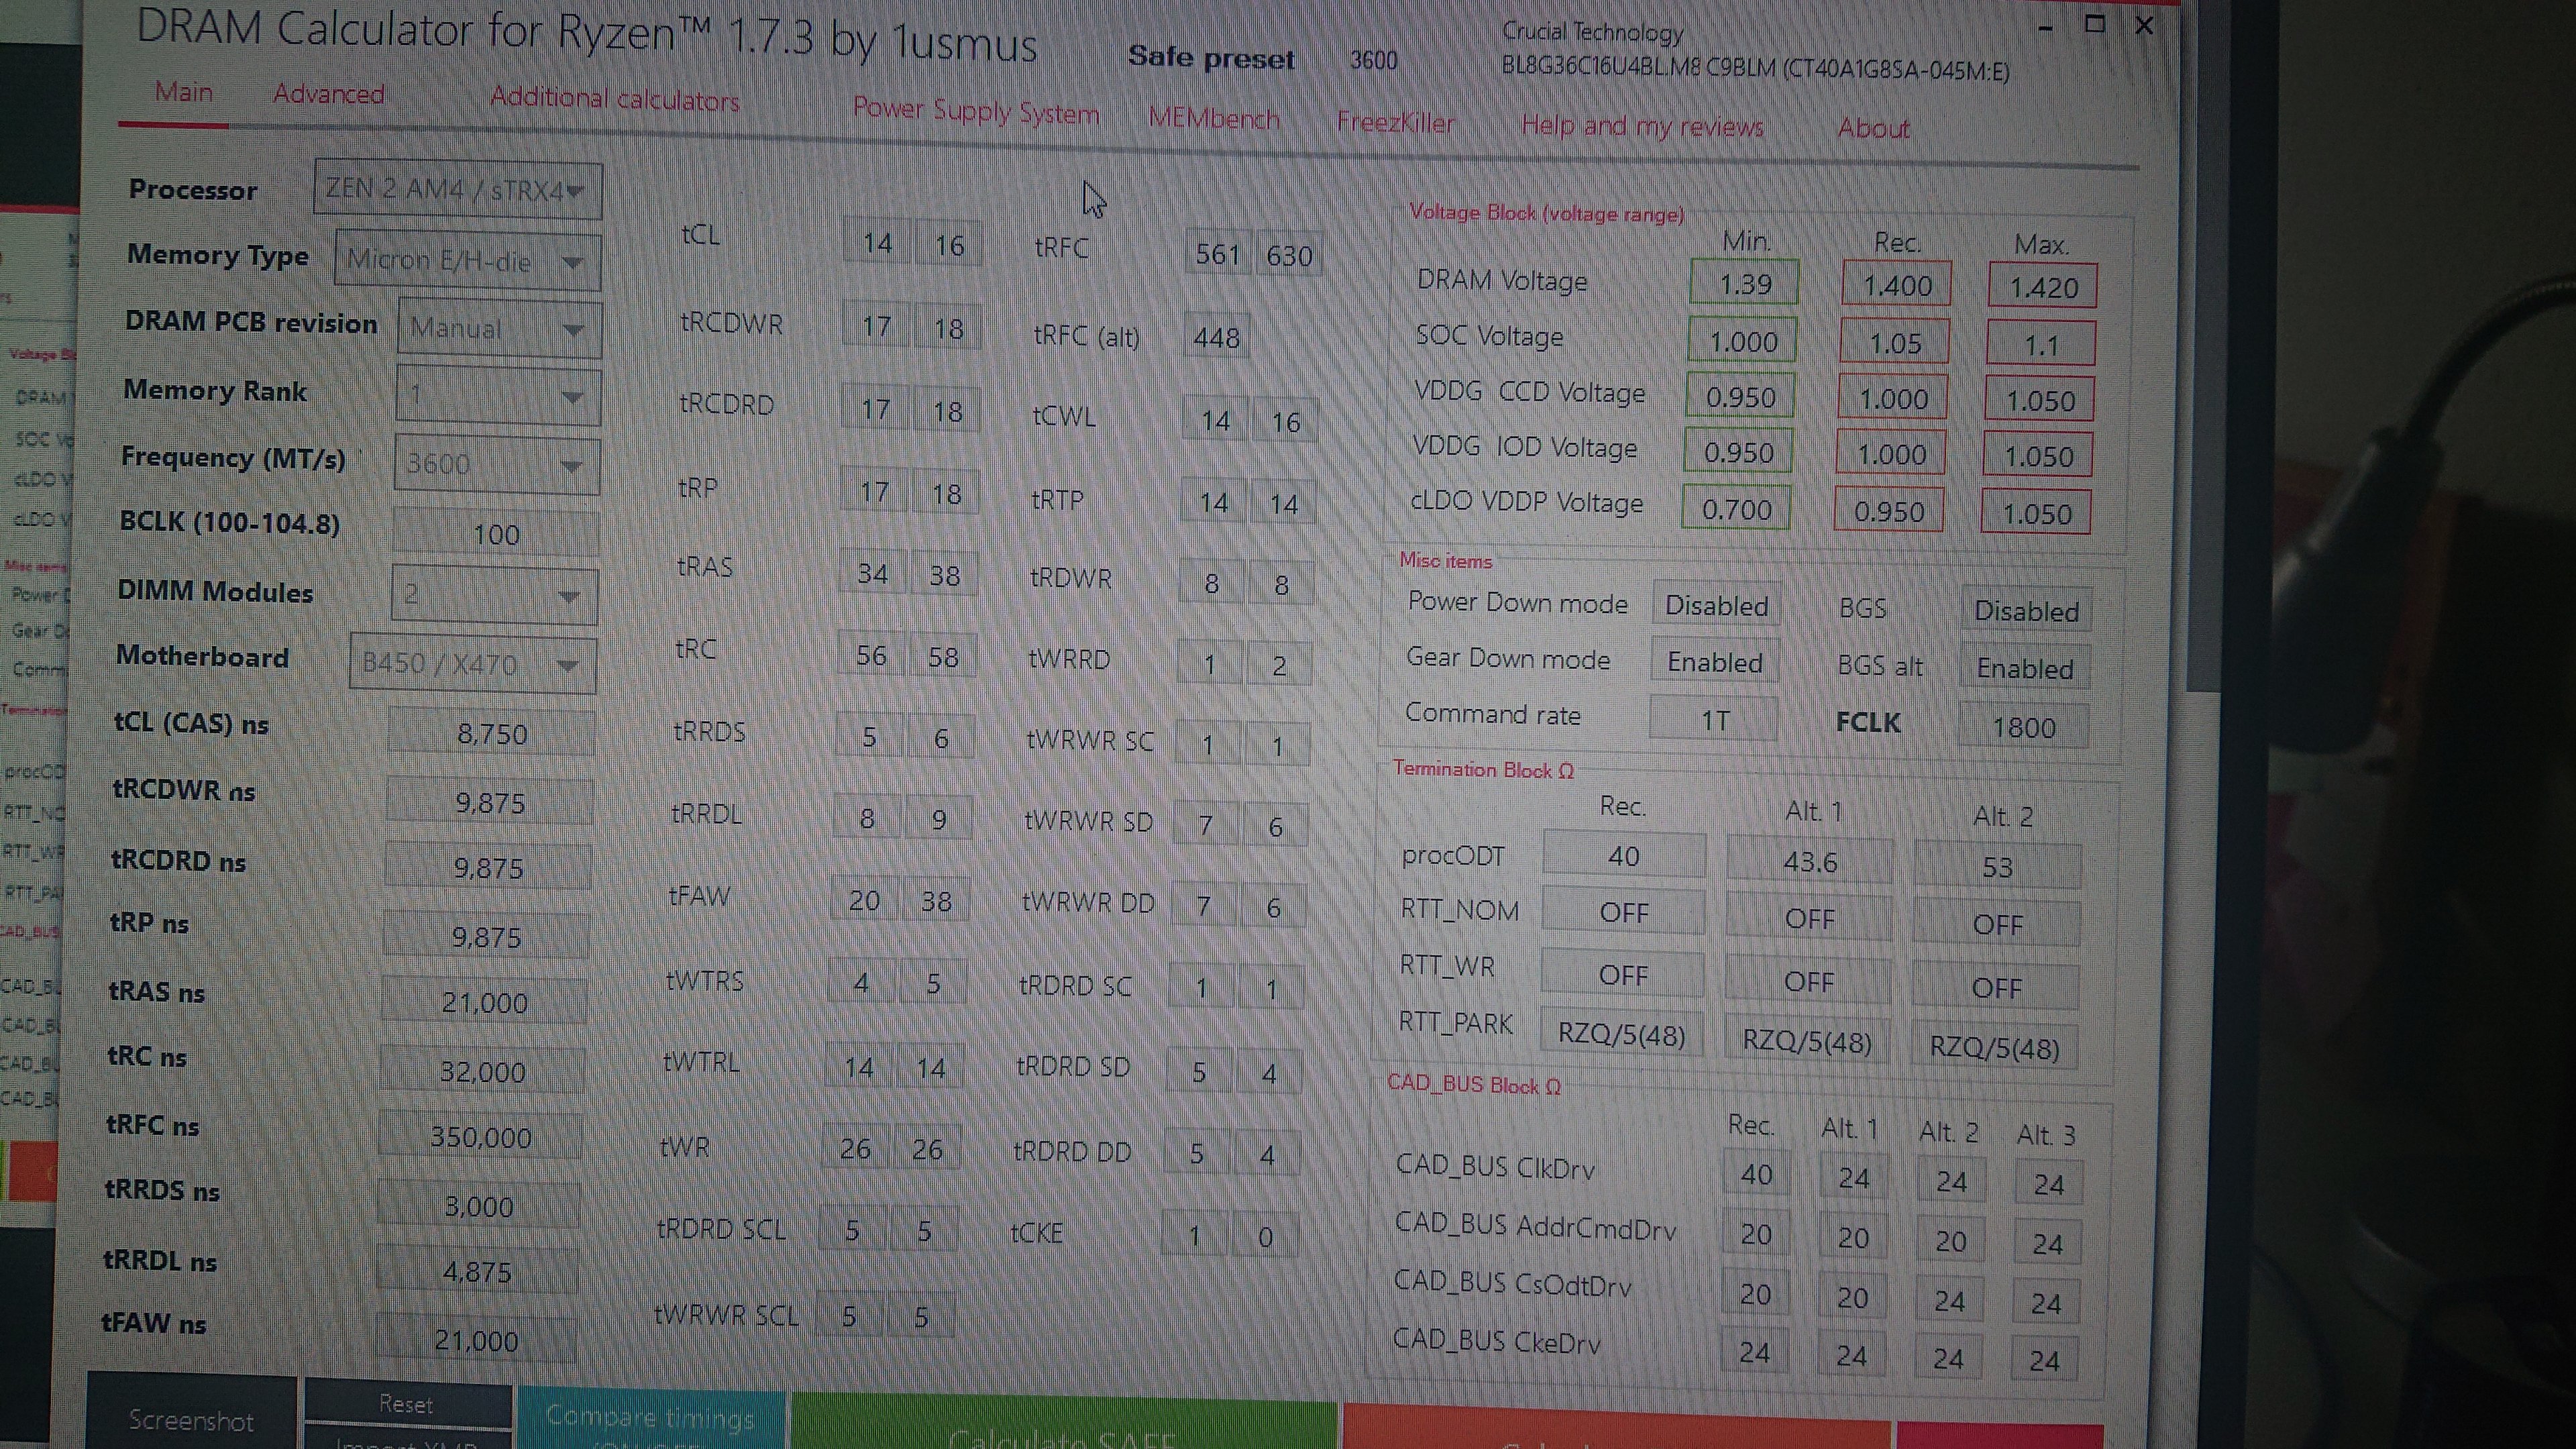Open the Motherboard B450 / X470 dropdown
This screenshot has width=2576, height=1449.
pyautogui.click(x=567, y=665)
